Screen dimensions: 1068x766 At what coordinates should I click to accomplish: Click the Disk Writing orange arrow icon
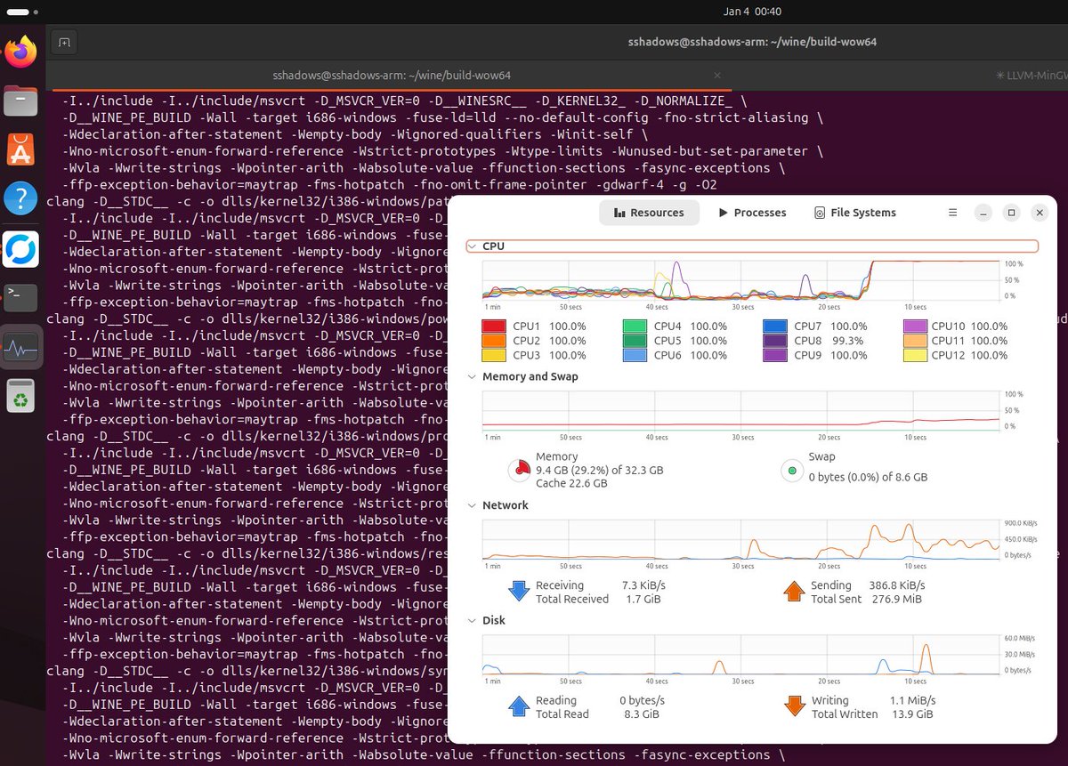(794, 706)
